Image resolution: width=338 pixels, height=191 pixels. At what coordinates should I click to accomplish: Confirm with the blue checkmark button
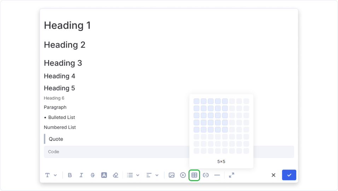(x=289, y=175)
